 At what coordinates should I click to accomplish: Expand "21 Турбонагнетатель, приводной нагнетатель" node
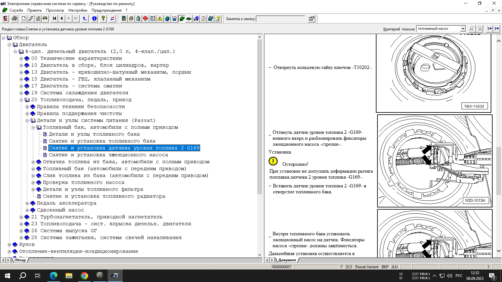click(x=21, y=217)
